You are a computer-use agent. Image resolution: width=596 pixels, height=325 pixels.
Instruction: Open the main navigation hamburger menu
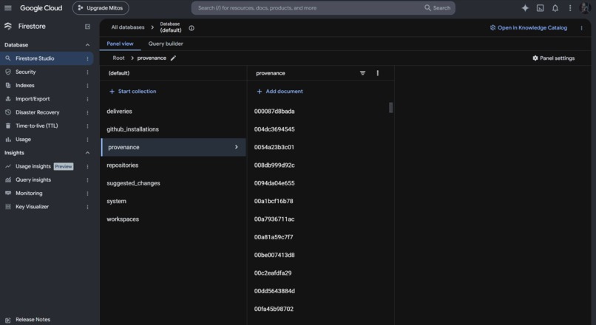coord(7,8)
